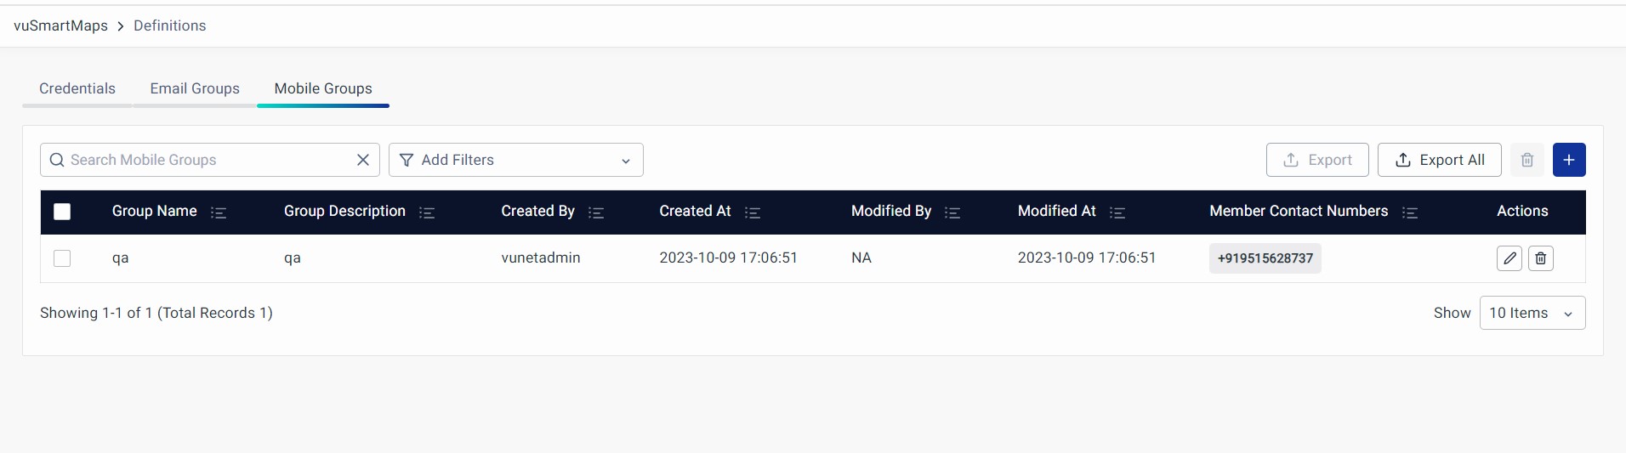Screen dimensions: 1626x453
Task: Open the 10 Items page size dropdown
Action: pos(1532,313)
